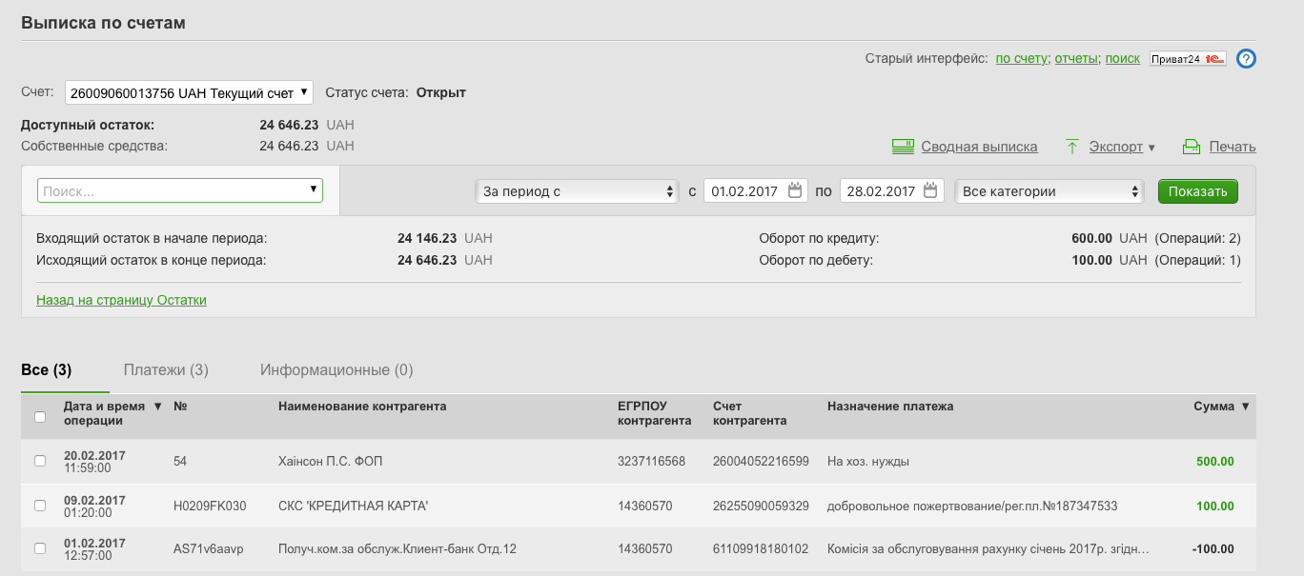Click into the Поиск search field

click(172, 191)
